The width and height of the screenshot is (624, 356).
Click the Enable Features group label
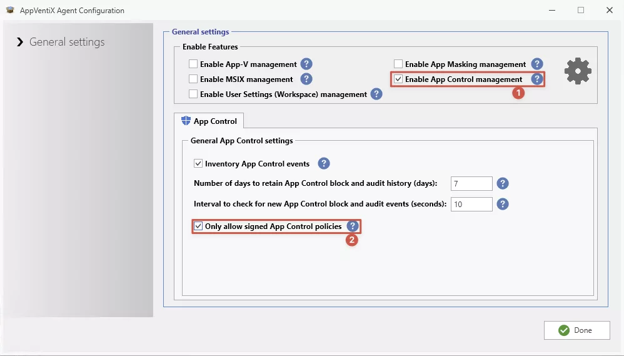pyautogui.click(x=210, y=46)
